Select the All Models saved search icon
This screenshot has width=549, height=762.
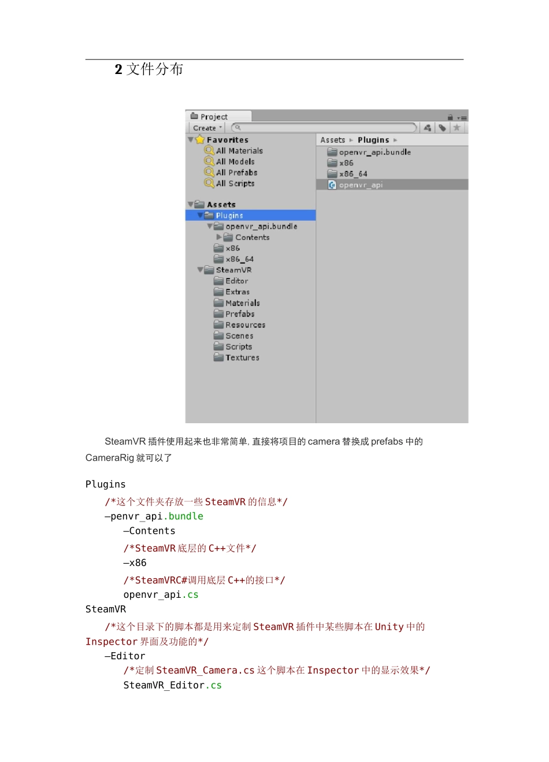pos(209,161)
